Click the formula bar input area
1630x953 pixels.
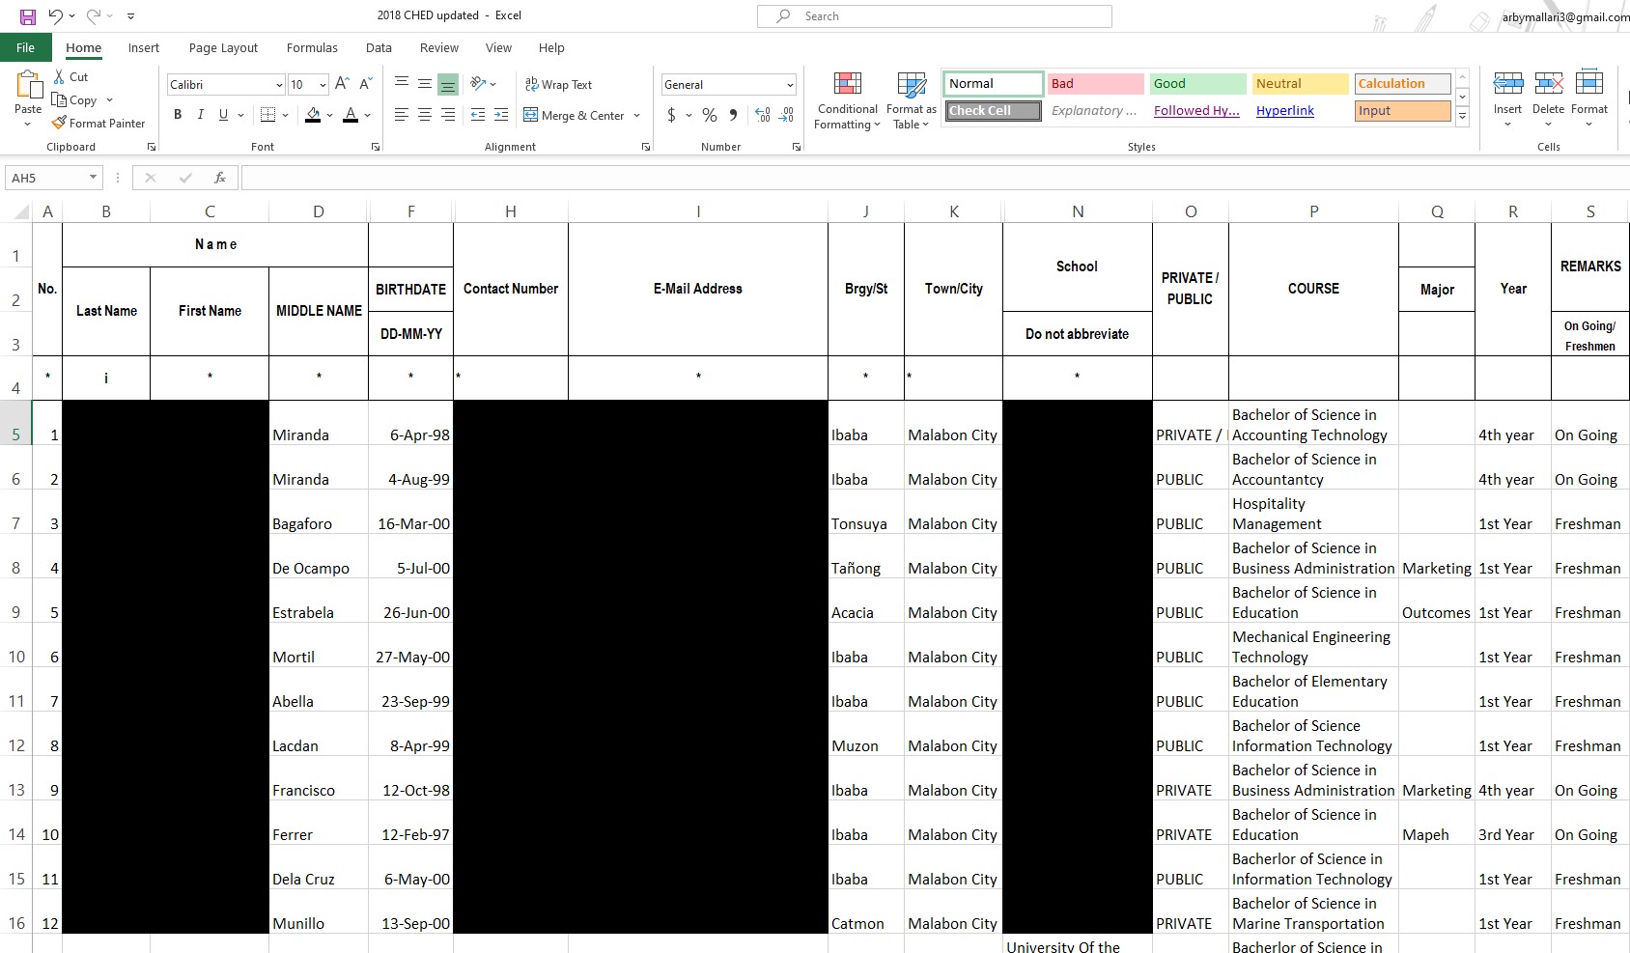click(x=935, y=178)
